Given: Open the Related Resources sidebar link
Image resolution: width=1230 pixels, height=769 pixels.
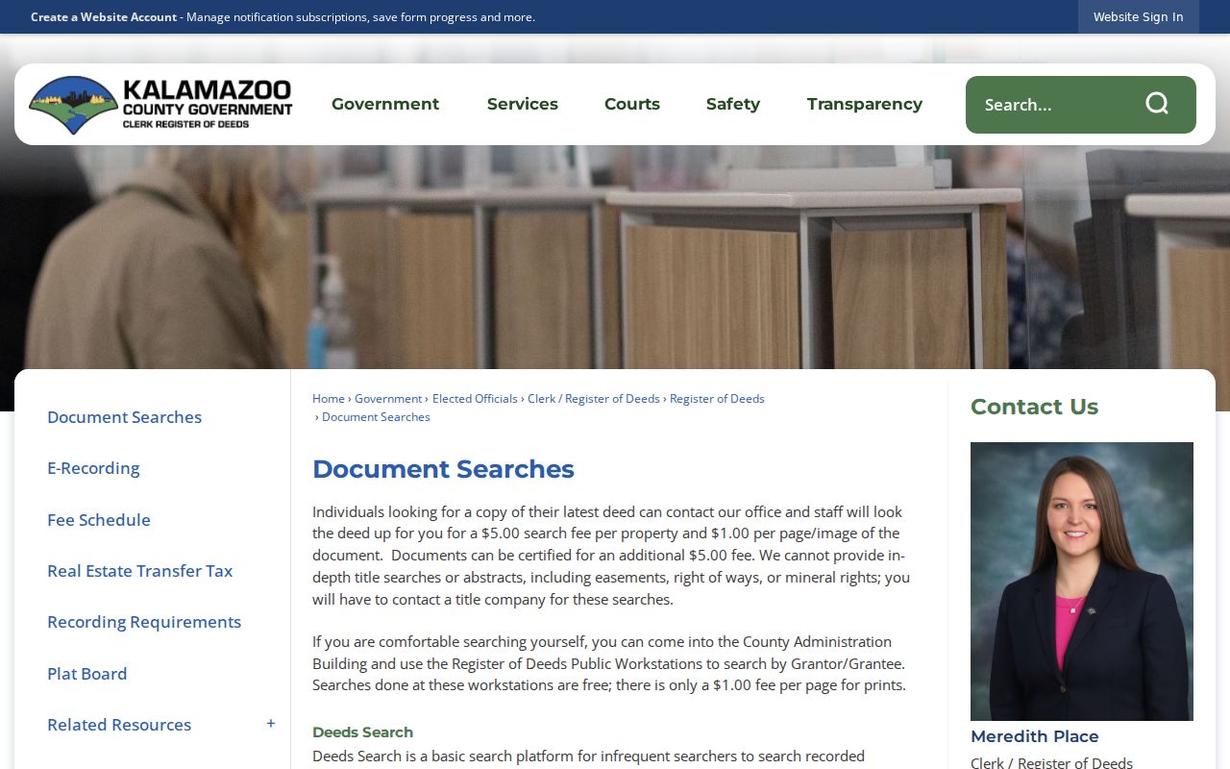Looking at the screenshot, I should click(x=119, y=725).
